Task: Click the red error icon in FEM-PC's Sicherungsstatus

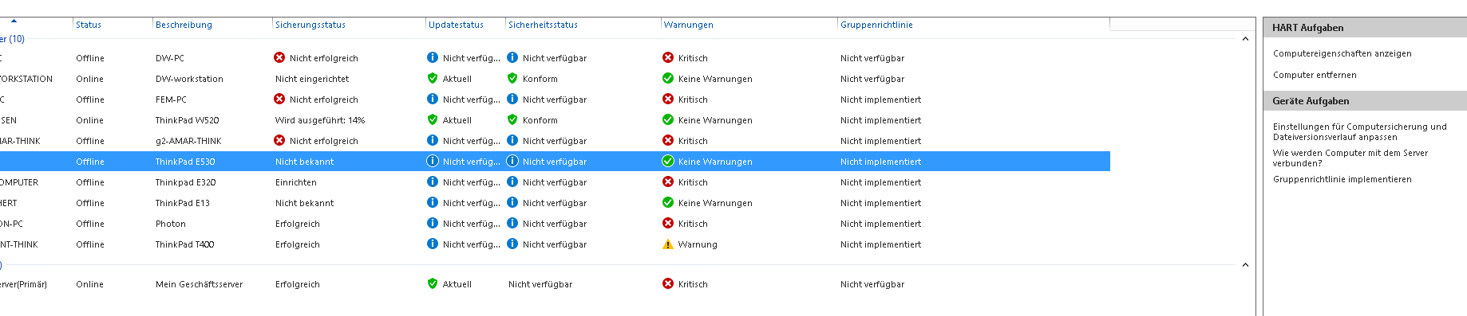Action: [279, 99]
